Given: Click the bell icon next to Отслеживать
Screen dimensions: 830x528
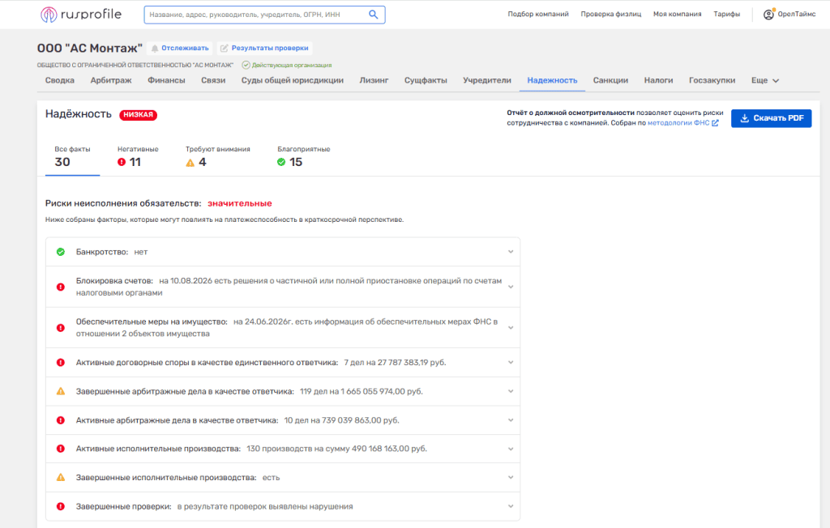Looking at the screenshot, I should pyautogui.click(x=155, y=48).
